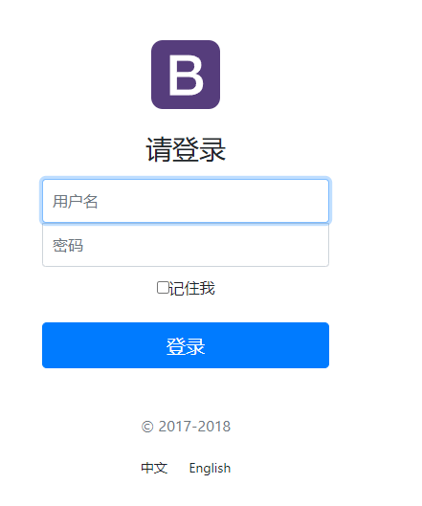Focus the 密码 password field

[186, 245]
